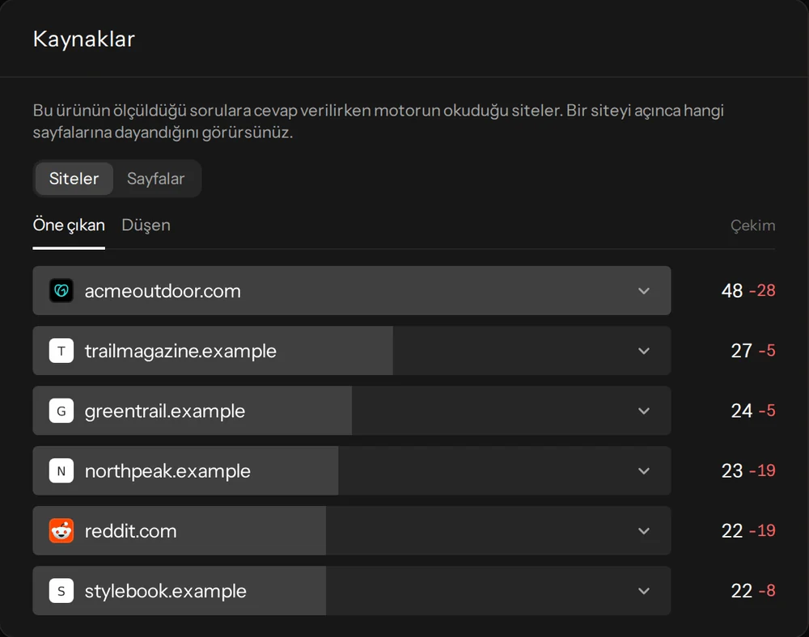Click the 24 value for greentrail.example
The image size is (809, 637).
click(741, 411)
